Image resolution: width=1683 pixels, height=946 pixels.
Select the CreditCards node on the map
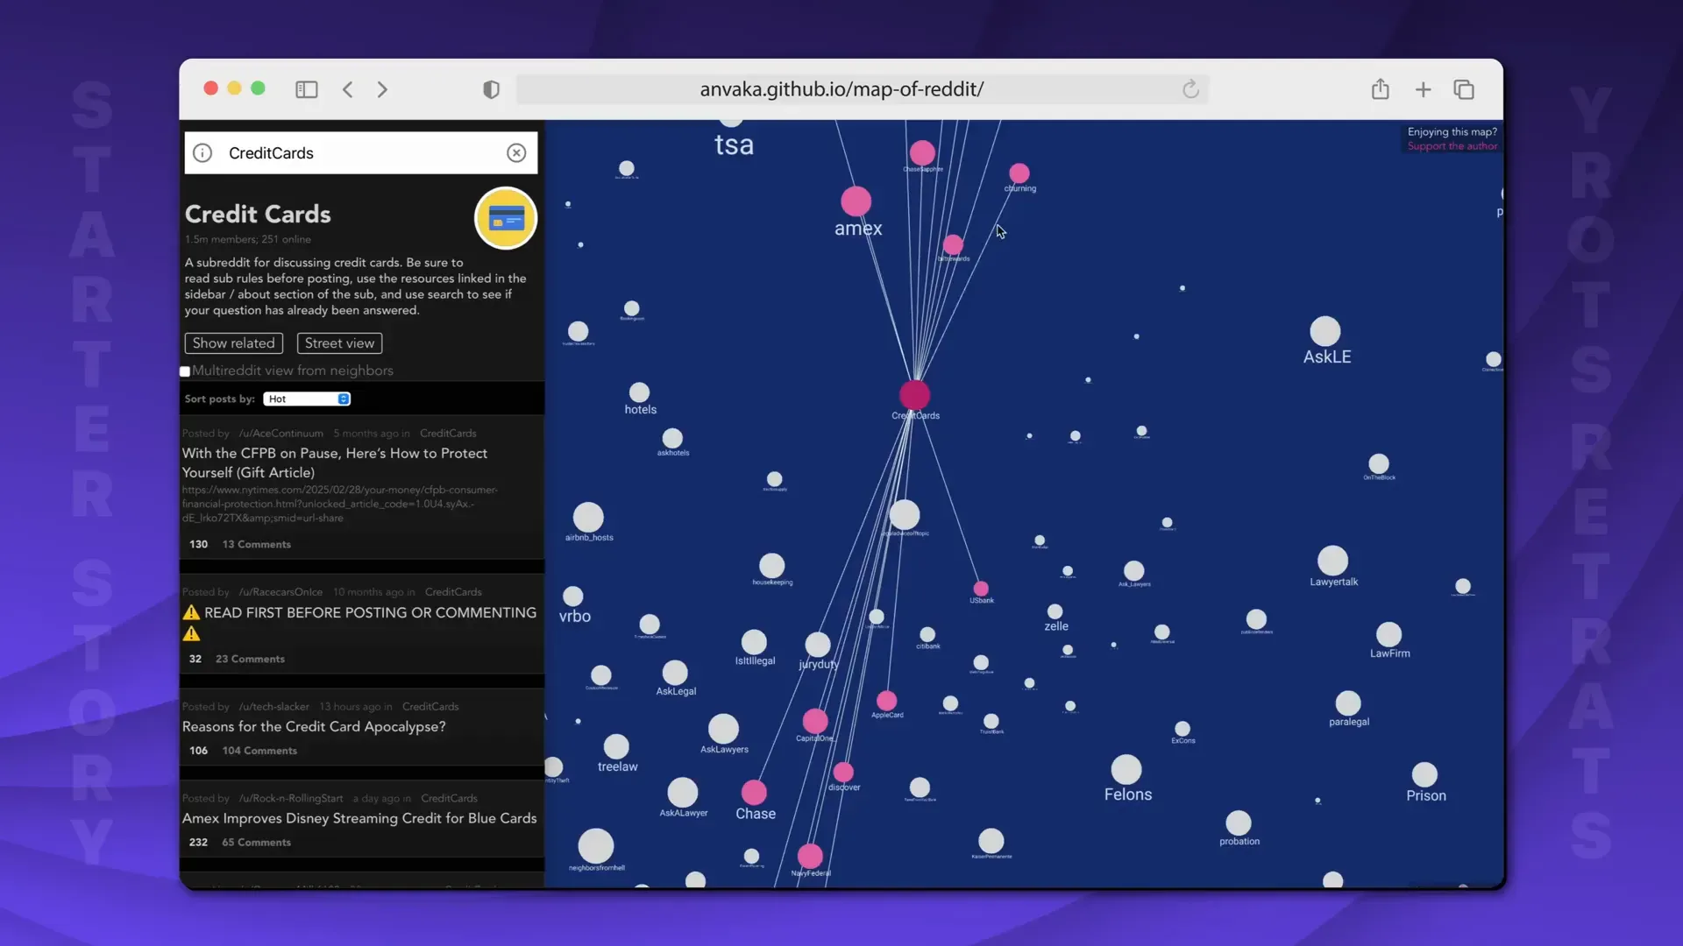click(x=915, y=395)
